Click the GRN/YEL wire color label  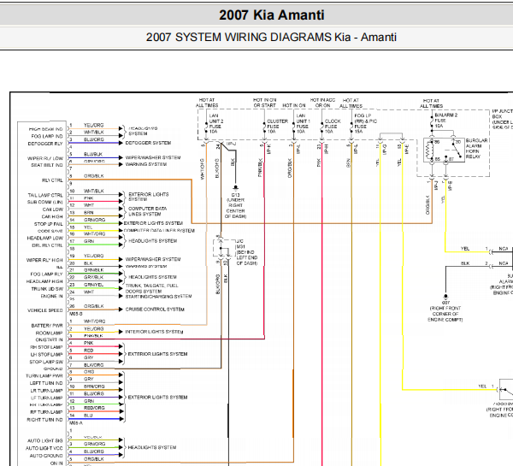click(93, 285)
